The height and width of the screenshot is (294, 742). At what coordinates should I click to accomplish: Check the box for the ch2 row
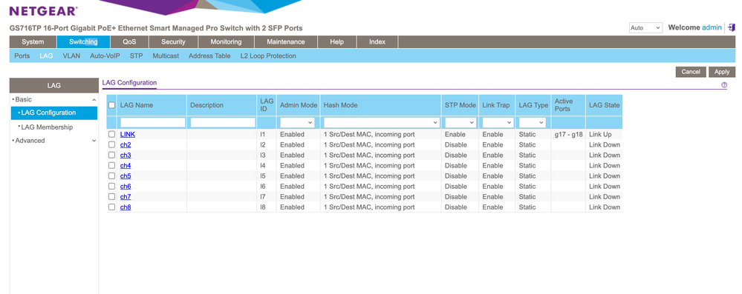click(111, 145)
